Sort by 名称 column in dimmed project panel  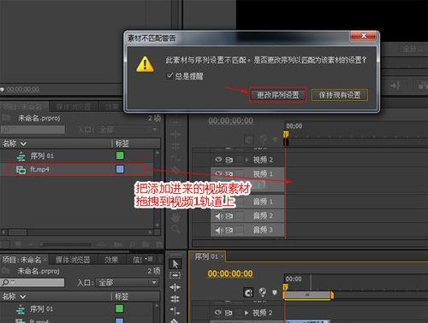pyautogui.click(x=14, y=144)
